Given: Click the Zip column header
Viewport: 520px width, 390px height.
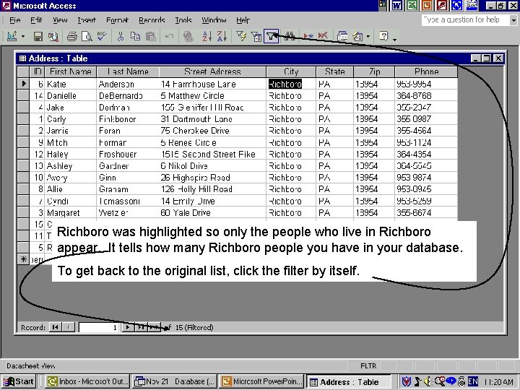Looking at the screenshot, I should (374, 71).
